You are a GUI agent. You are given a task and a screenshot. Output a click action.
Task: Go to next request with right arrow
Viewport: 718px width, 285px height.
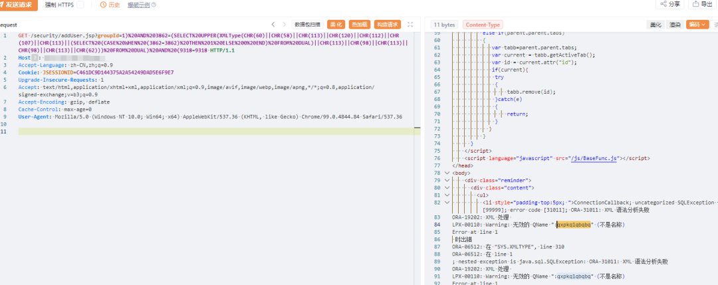(x=285, y=25)
